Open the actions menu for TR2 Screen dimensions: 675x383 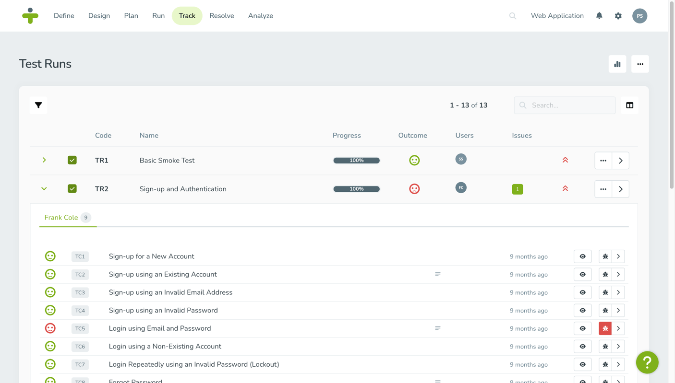click(603, 188)
